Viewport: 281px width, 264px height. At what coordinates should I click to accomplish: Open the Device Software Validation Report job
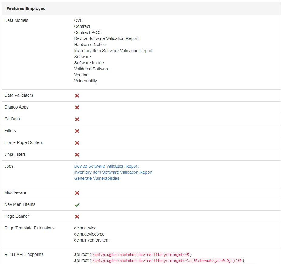tap(106, 166)
